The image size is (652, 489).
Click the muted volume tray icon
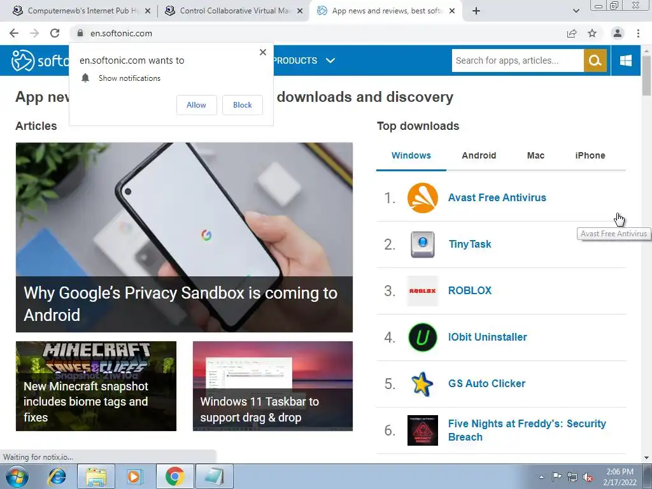pos(588,478)
